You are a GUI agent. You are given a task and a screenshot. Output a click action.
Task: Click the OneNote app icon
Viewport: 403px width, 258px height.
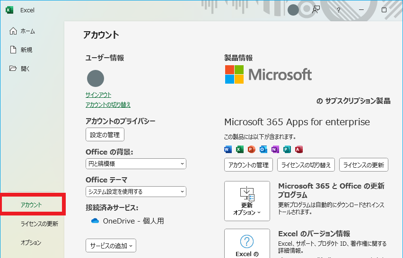click(x=275, y=149)
